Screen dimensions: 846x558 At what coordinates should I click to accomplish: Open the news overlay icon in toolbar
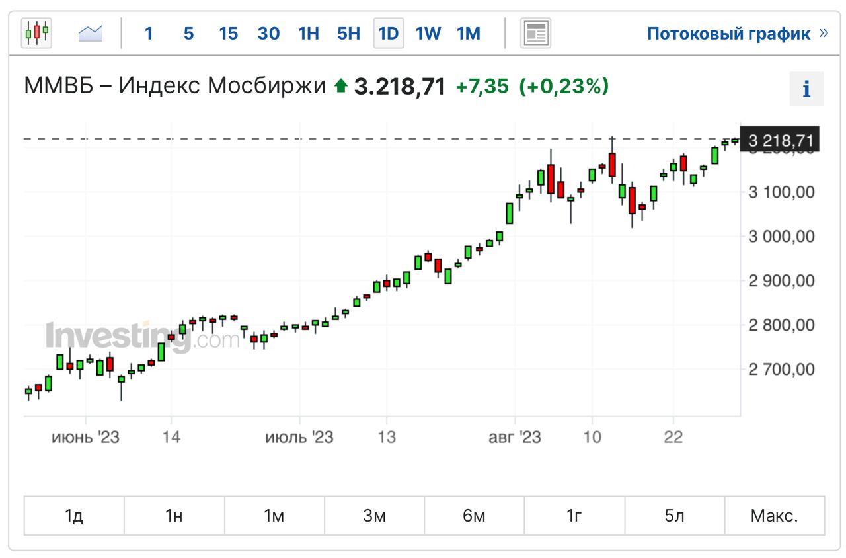pos(535,32)
